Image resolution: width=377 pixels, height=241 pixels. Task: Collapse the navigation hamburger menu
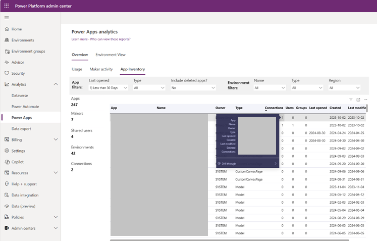click(7, 18)
